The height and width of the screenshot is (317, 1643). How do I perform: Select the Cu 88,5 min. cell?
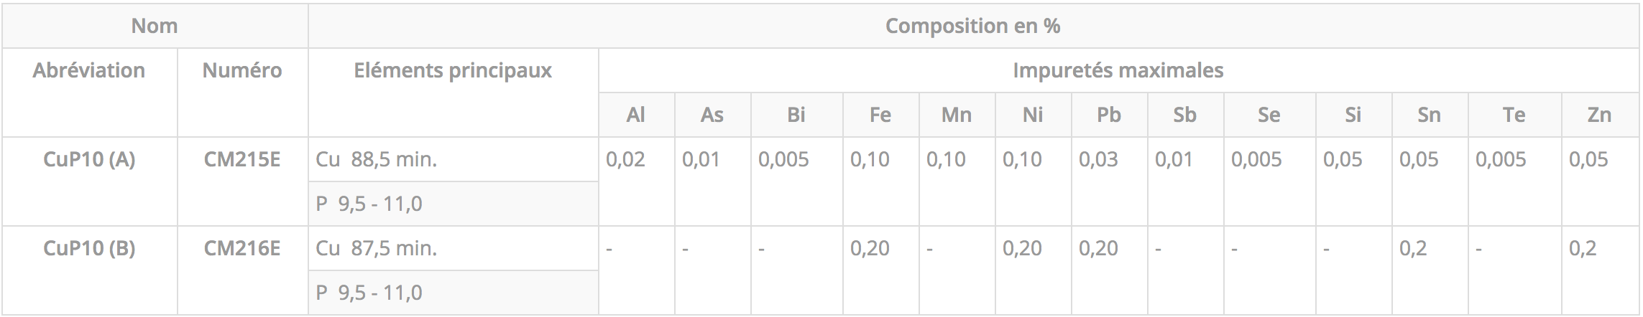tap(453, 159)
